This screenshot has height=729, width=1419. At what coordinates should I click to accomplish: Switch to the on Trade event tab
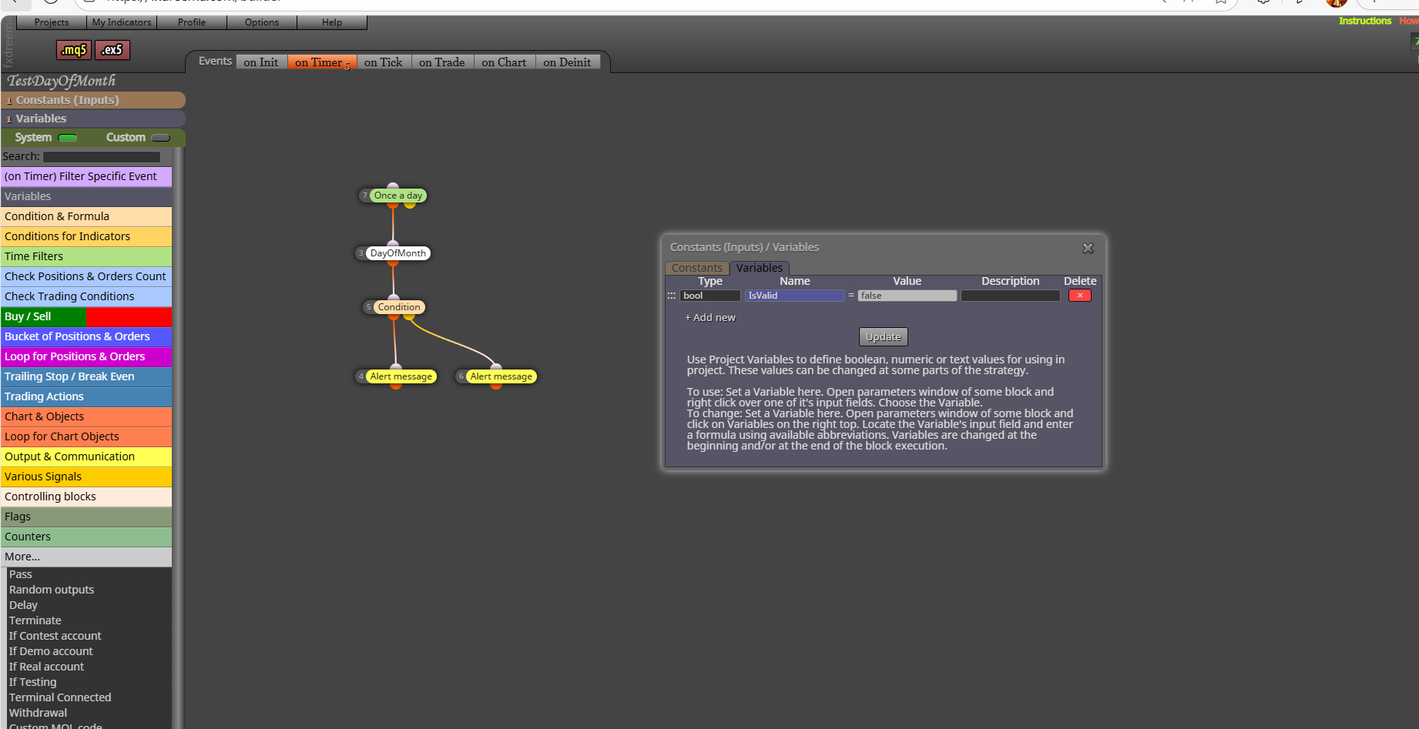(x=442, y=62)
